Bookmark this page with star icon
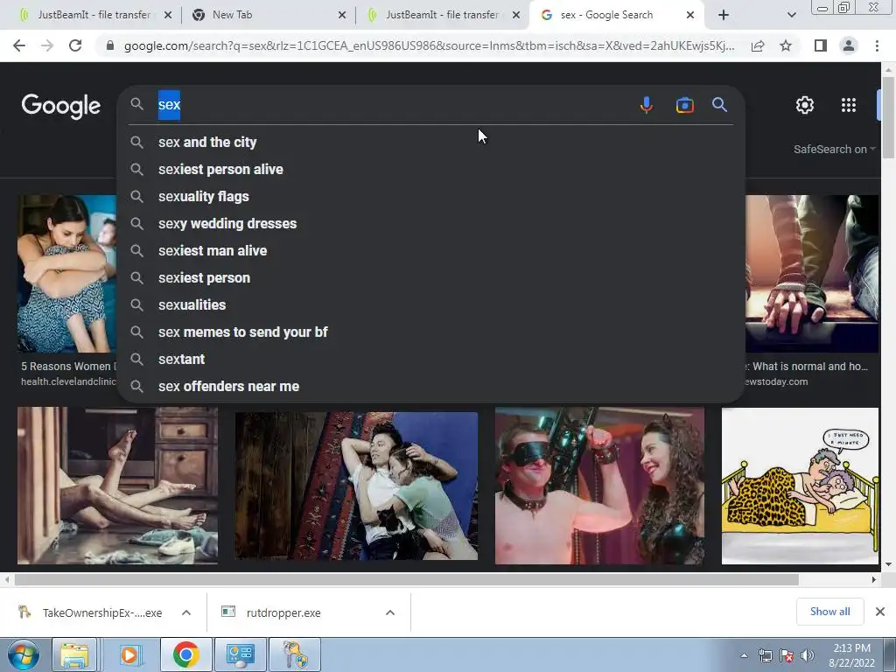The image size is (896, 672). (786, 45)
